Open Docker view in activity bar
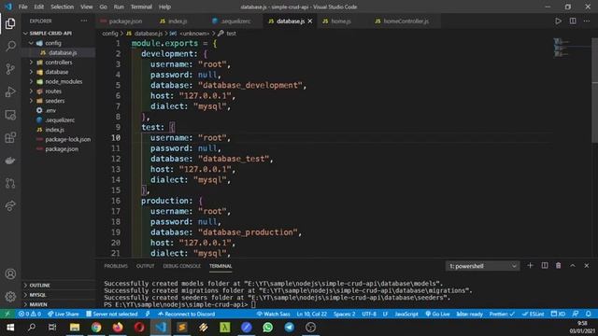Image resolution: width=598 pixels, height=336 pixels. coord(10,161)
